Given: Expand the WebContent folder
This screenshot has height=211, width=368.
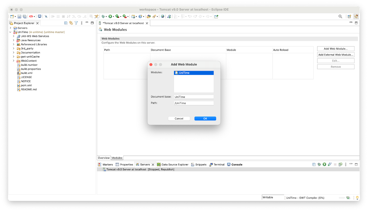Looking at the screenshot, I should click(14, 61).
